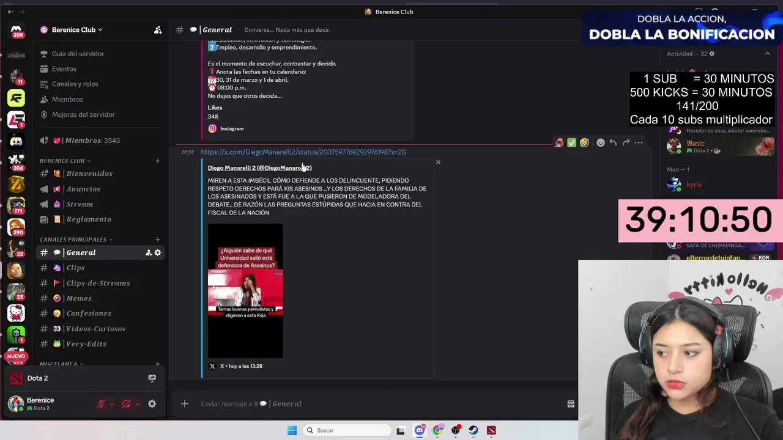This screenshot has width=783, height=440.
Task: Click the Windows taskbar Buscar search box
Action: [347, 430]
